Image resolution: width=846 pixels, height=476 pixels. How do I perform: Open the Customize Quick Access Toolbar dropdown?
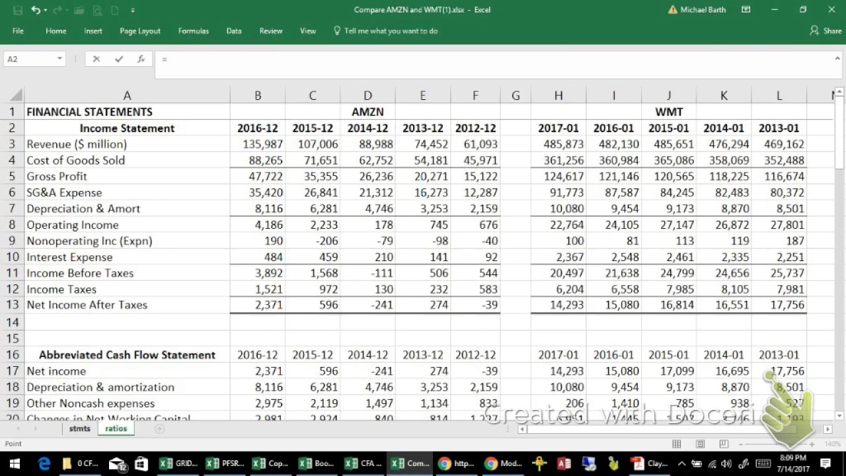click(133, 10)
